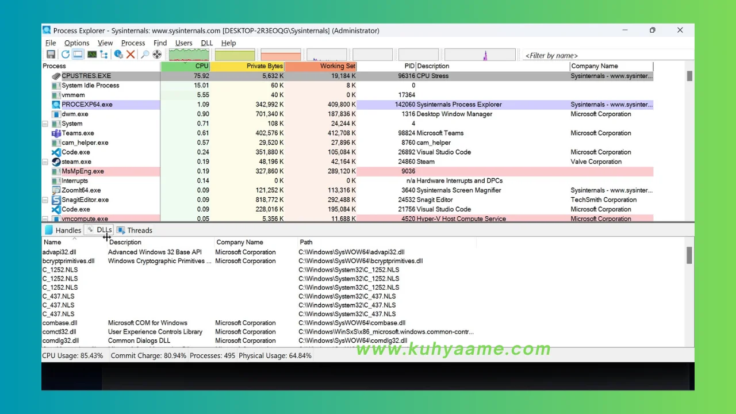Toggle the Show Process Tree toolbar icon
This screenshot has height=414, width=736.
click(x=103, y=54)
